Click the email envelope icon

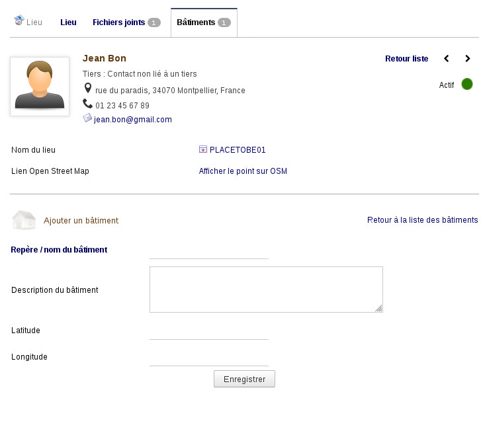(87, 118)
